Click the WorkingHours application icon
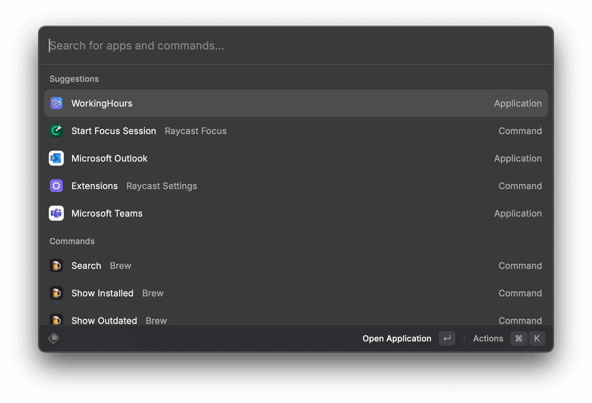 (x=56, y=103)
